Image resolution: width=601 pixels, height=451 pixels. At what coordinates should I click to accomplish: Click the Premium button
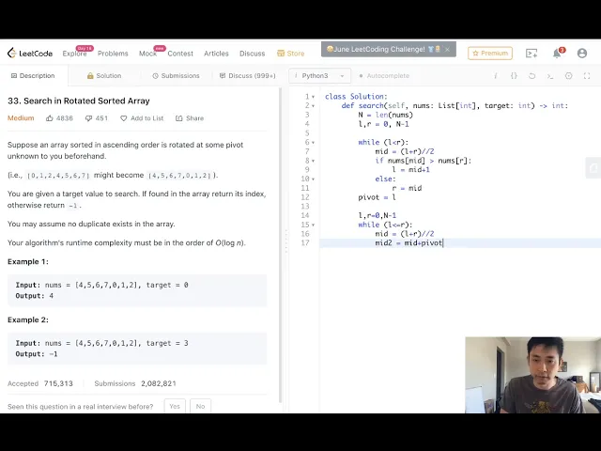(490, 54)
